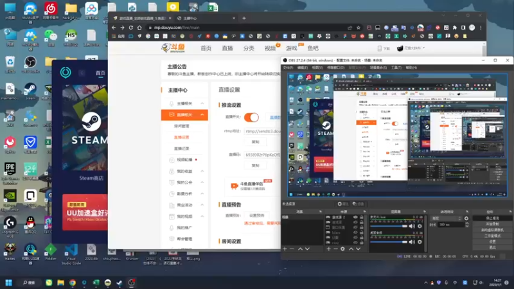Viewport: 514px width, 289px height.
Task: Remove the selected OBS scene with minus
Action: pos(292,249)
